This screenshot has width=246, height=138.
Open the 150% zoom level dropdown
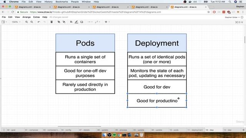16,22
